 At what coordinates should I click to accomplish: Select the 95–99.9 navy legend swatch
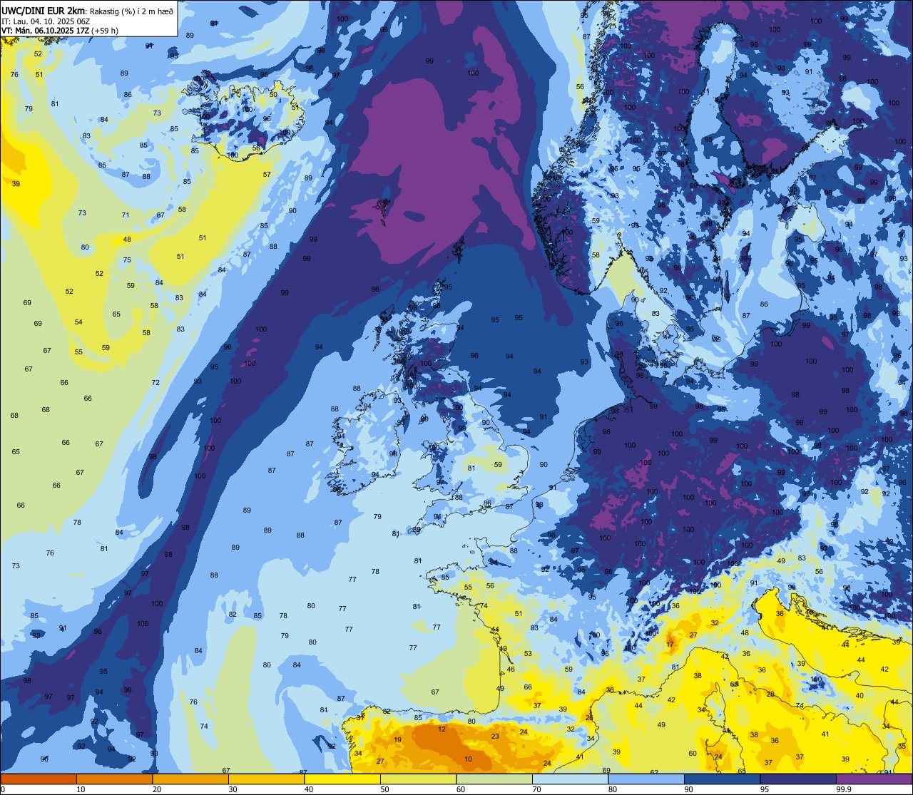point(797,779)
